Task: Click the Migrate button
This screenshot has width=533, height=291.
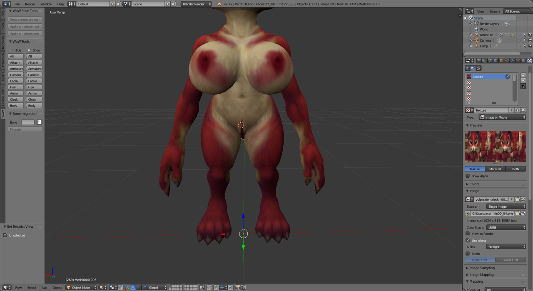Action: [x=25, y=129]
